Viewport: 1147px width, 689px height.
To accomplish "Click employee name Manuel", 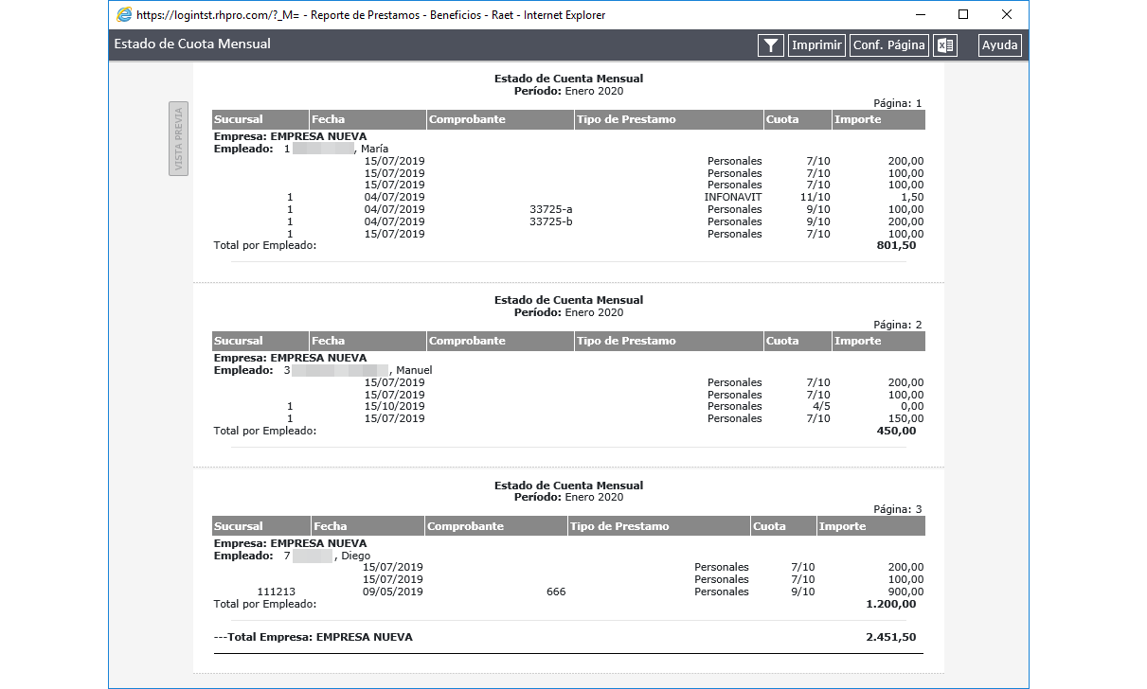I will pyautogui.click(x=414, y=370).
